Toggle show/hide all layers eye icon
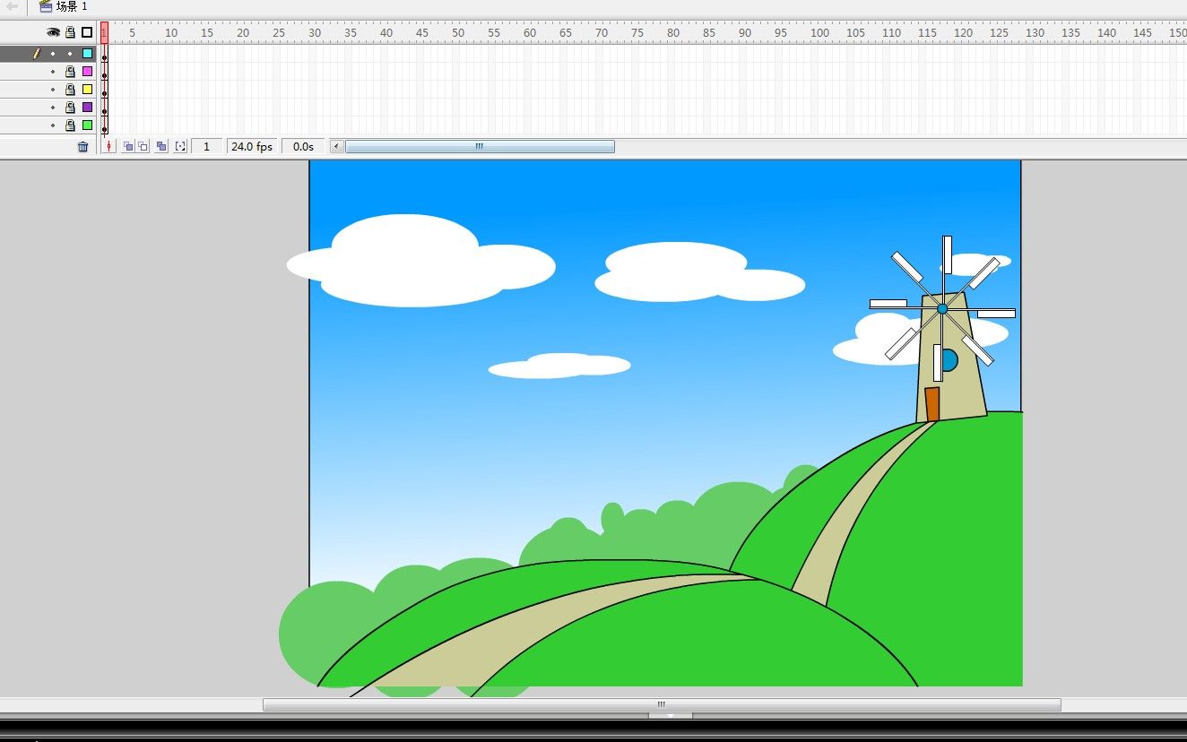The image size is (1187, 742). (x=53, y=32)
